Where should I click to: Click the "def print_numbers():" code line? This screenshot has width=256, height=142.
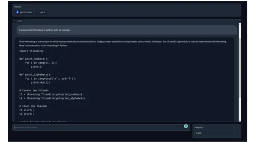tap(34, 59)
